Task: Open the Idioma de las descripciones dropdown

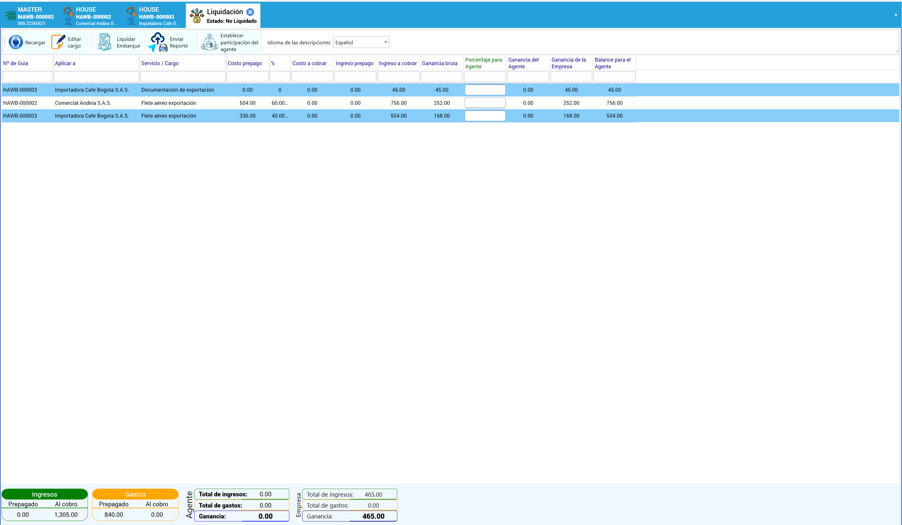Action: point(361,42)
